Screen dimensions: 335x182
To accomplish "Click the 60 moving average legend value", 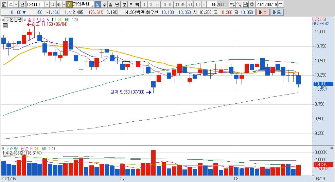I will 67,20.
